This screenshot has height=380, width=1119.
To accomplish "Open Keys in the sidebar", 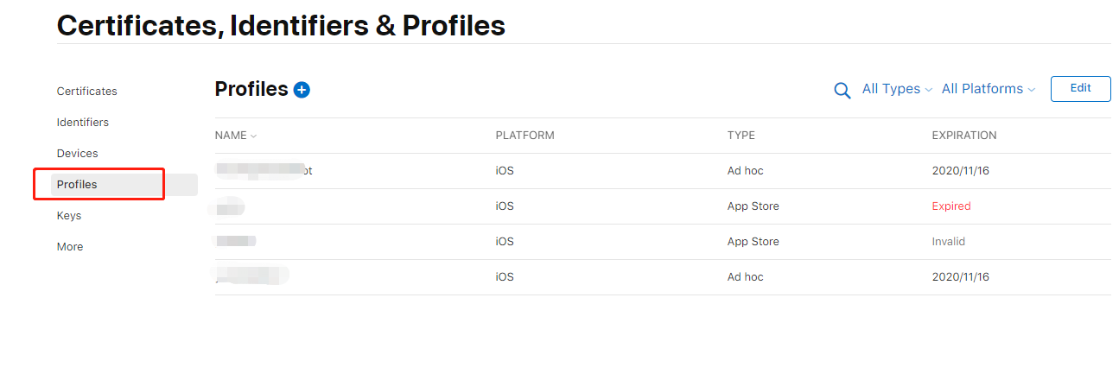I will point(69,216).
